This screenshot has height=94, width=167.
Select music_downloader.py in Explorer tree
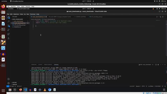[20, 23]
